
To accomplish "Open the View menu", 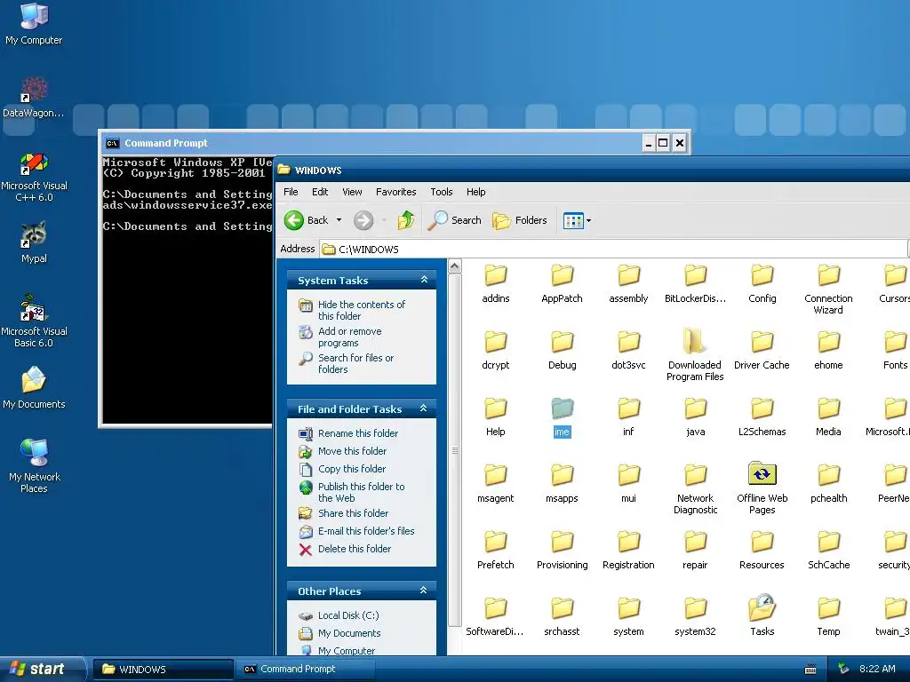I will (352, 192).
